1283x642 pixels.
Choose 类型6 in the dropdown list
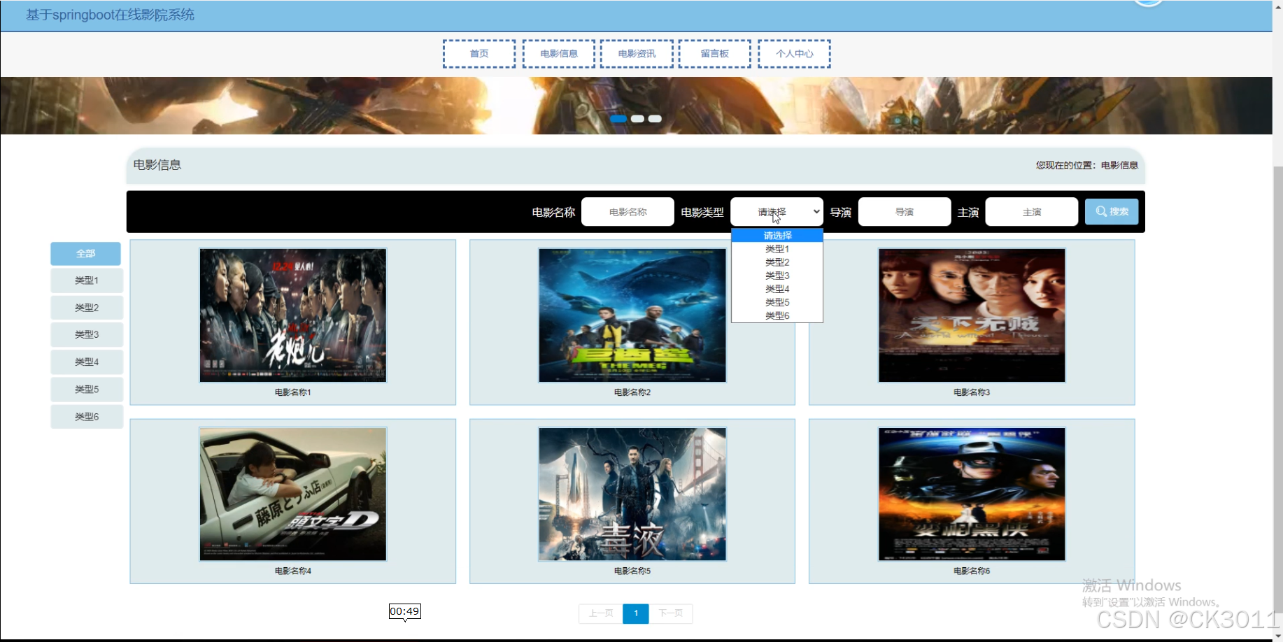point(777,315)
